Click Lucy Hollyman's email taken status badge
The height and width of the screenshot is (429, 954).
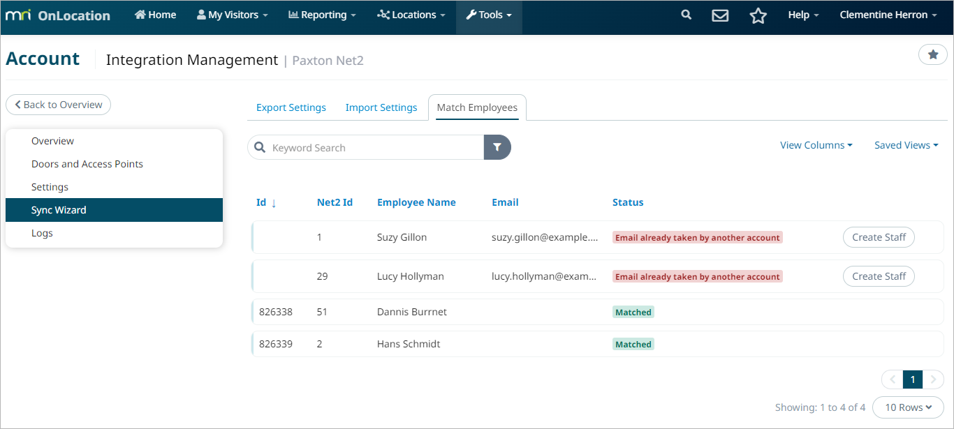tap(698, 276)
